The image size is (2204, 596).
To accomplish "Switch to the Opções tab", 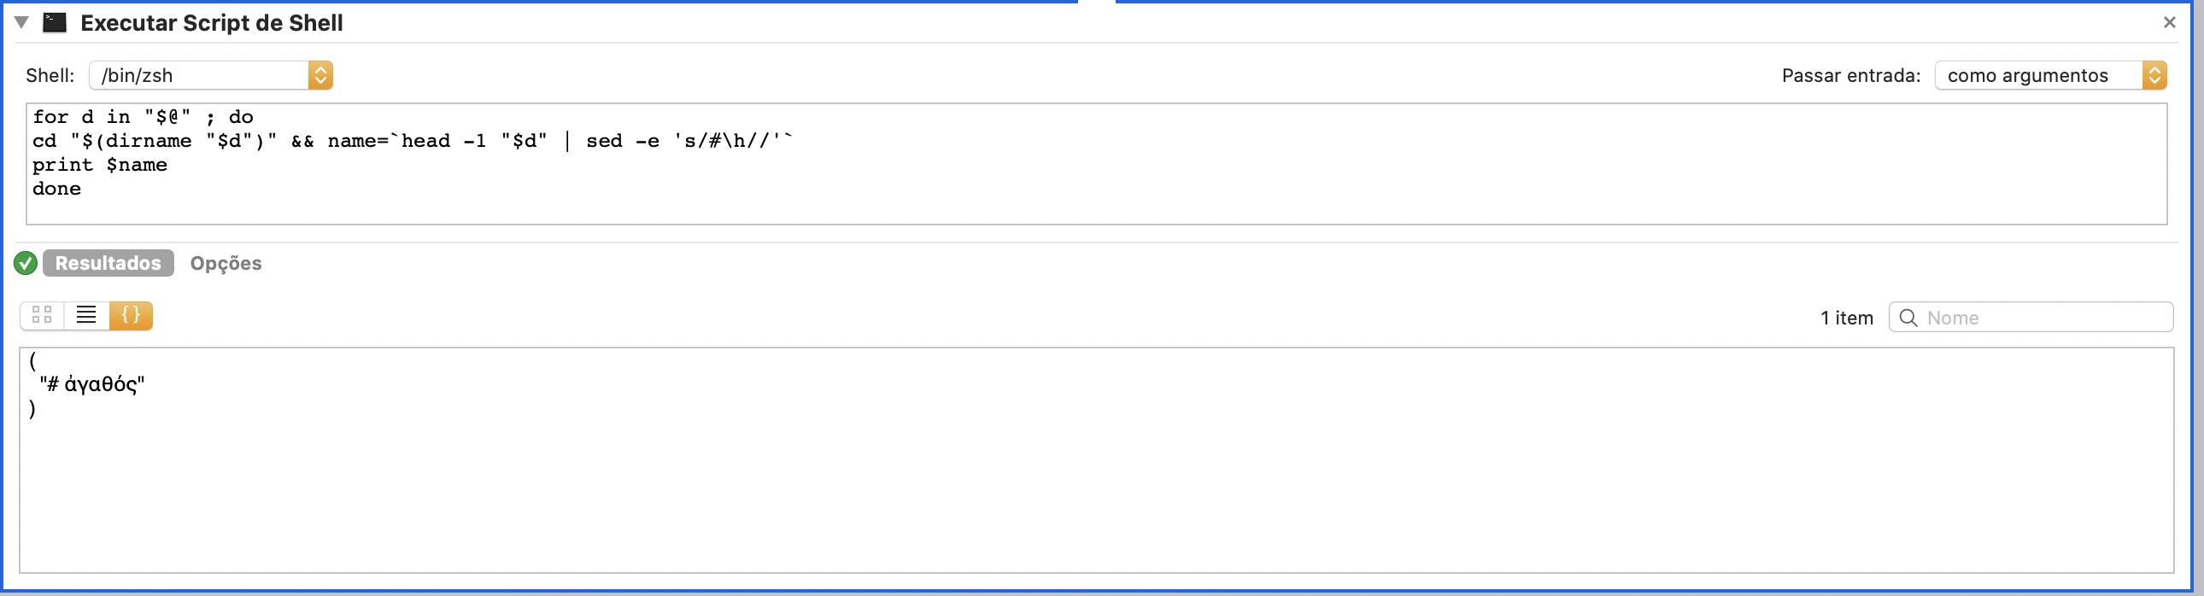I will 226,263.
